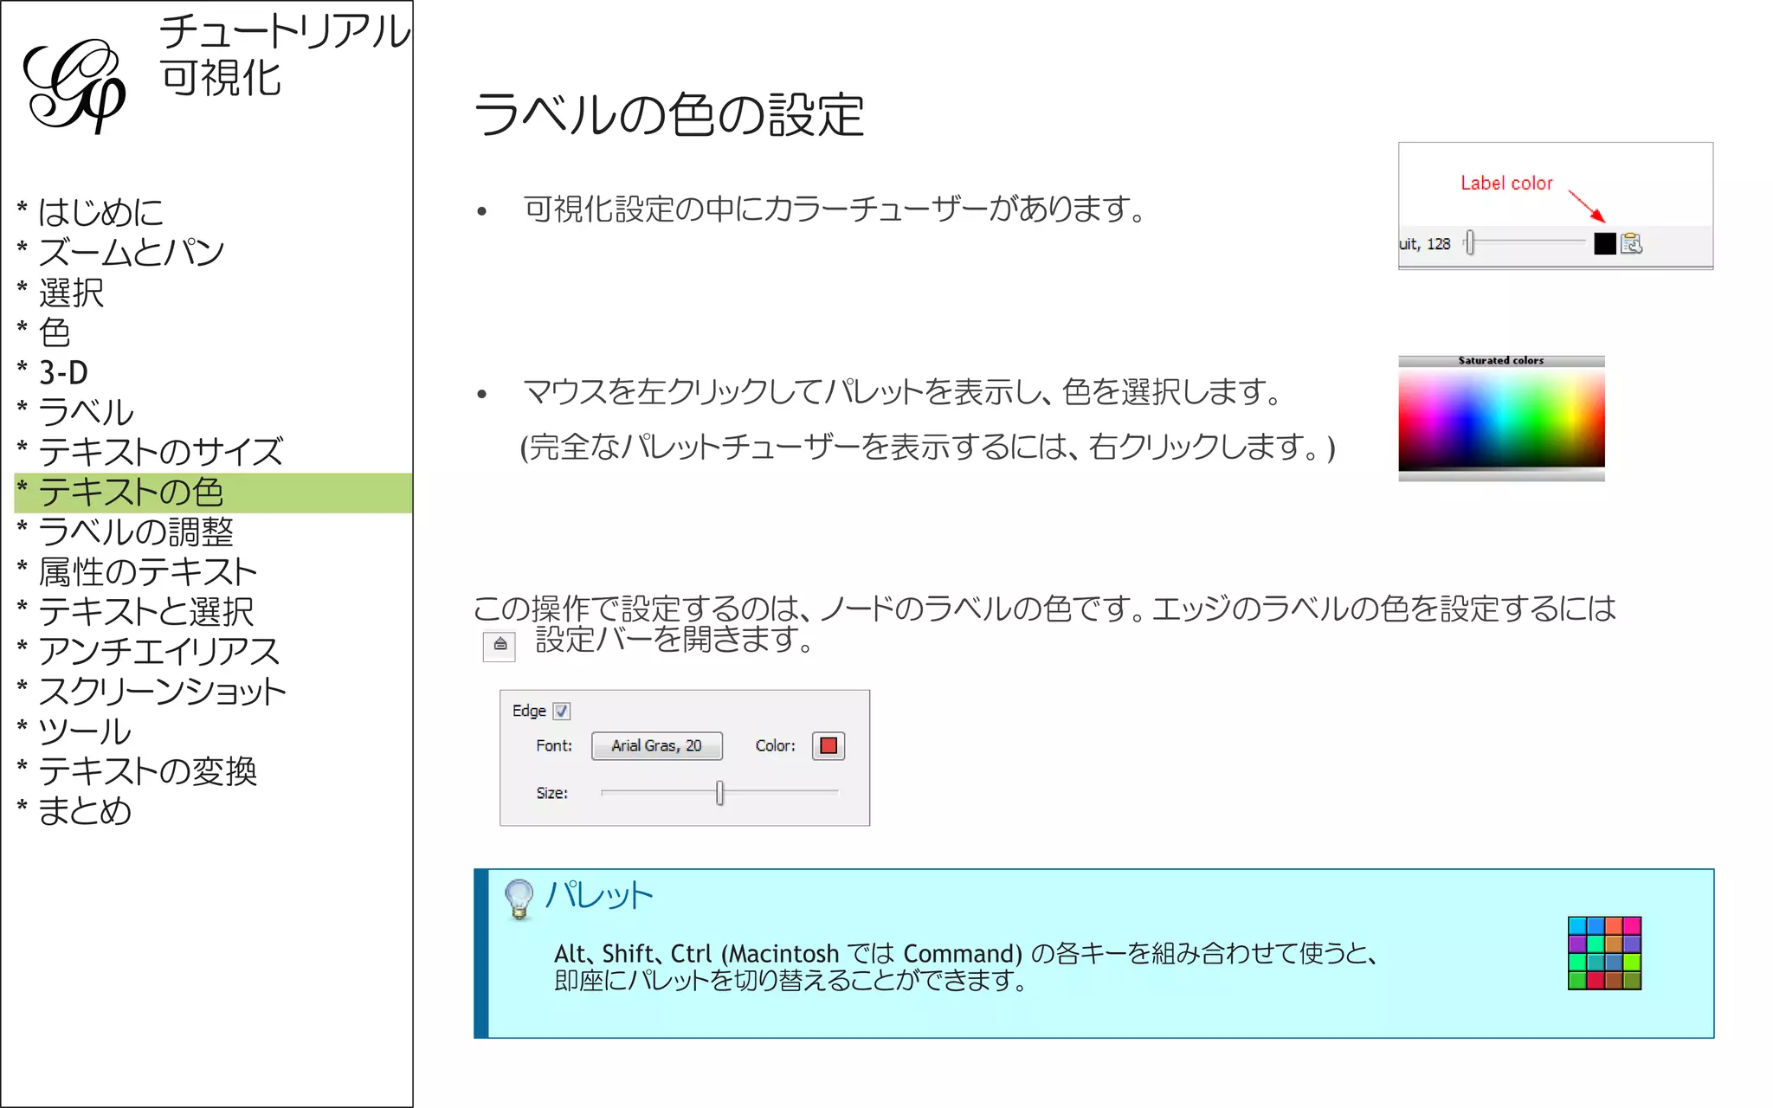Open highlighted テキストの色 entry
Screen dimensions: 1773x1108
(x=131, y=492)
